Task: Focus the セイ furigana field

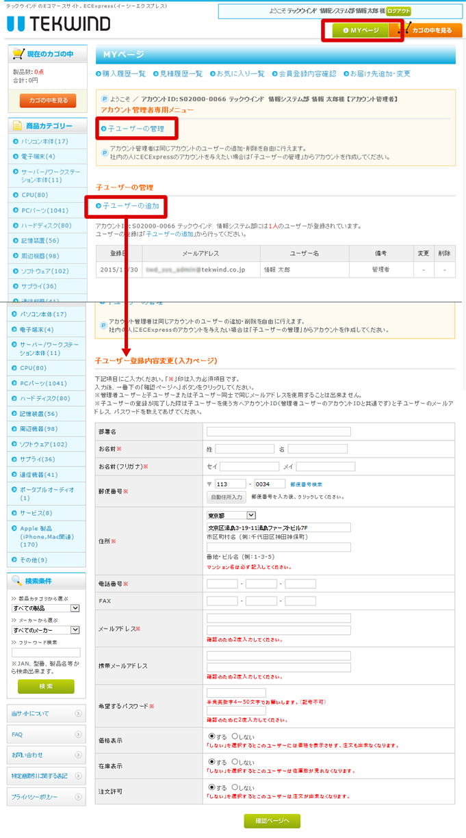Action: 249,467
